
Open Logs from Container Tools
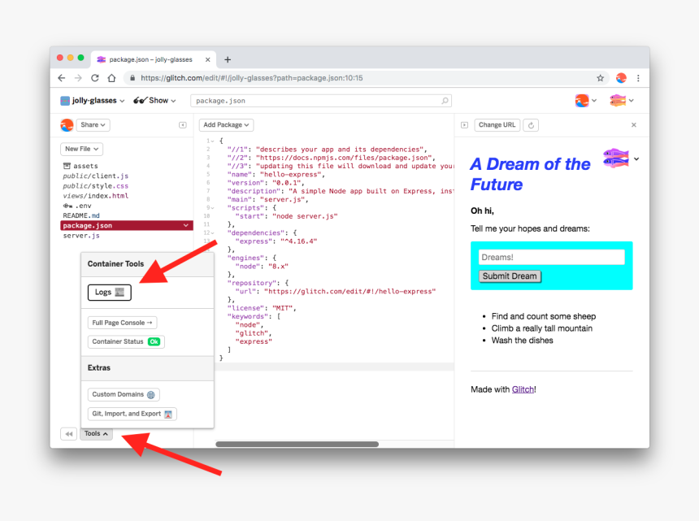pyautogui.click(x=109, y=293)
